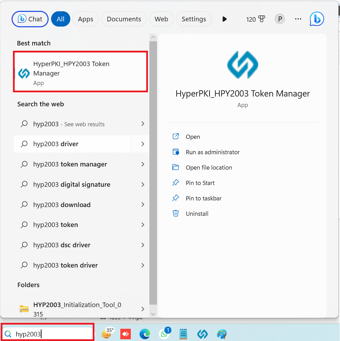Expand the hyp2003 token driver chevron
Screen dimensions: 340x341
(143, 265)
